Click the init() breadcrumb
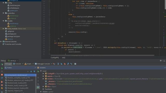 point(64,58)
